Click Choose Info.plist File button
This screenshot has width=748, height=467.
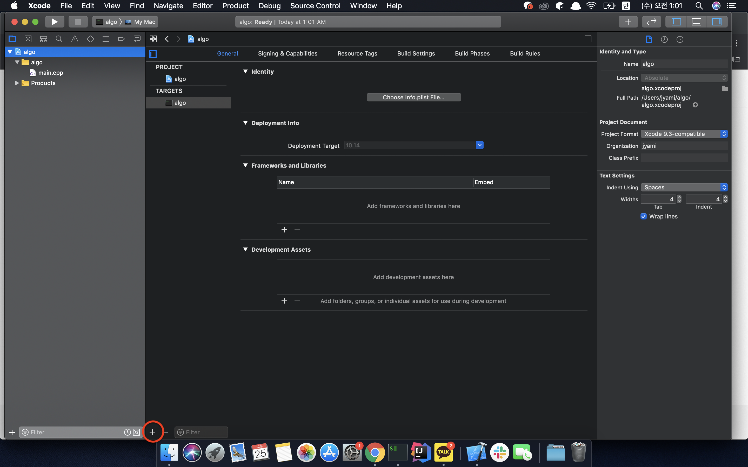(x=413, y=97)
